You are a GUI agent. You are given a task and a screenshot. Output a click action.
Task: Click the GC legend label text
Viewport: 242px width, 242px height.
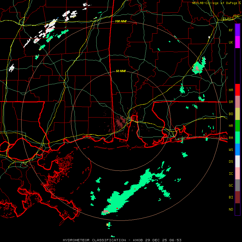(231, 186)
